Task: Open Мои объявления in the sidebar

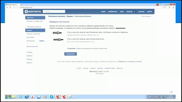Action: point(32,46)
